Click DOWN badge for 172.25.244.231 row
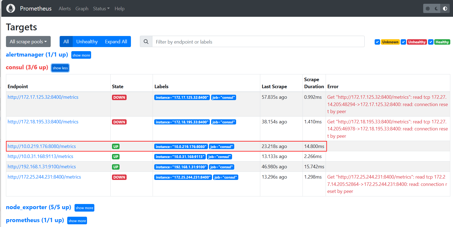 pos(119,177)
